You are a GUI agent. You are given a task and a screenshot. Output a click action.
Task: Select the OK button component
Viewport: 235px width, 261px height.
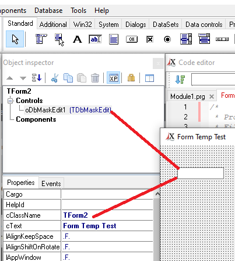coord(132,39)
